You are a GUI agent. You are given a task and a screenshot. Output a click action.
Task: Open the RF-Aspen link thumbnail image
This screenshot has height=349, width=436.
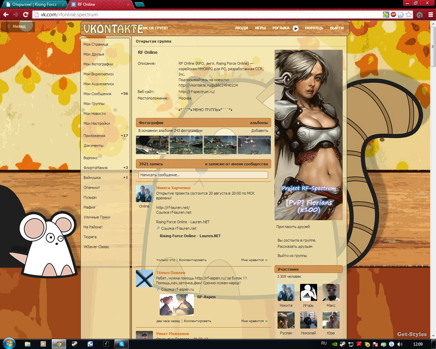177,305
